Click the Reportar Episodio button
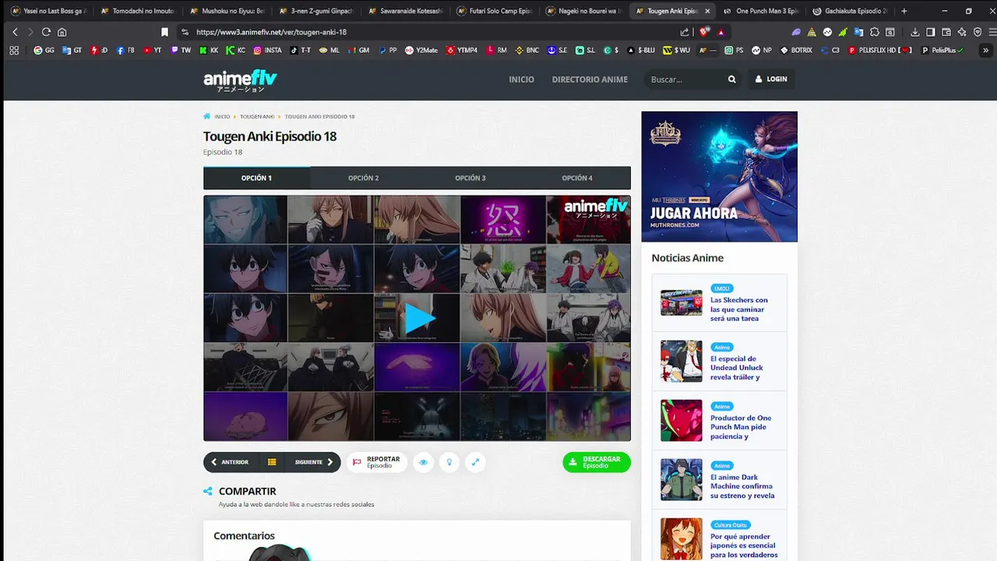997x561 pixels. (377, 462)
